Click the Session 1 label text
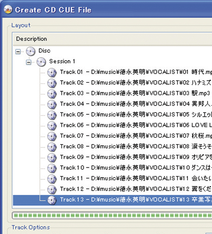This screenshot has width=212, height=234. [62, 61]
